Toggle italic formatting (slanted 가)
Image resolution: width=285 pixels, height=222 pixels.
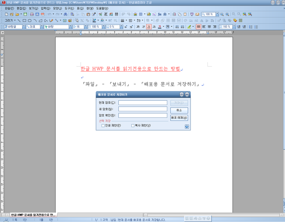pos(143,27)
